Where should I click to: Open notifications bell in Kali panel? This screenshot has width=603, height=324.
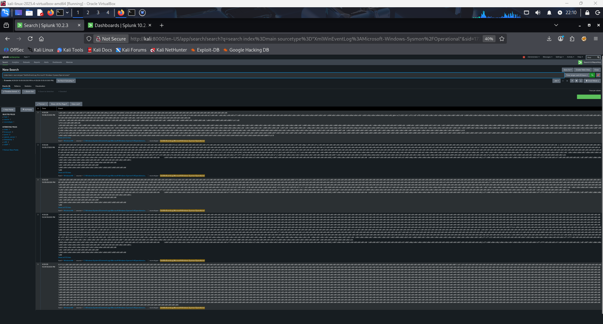tap(549, 13)
